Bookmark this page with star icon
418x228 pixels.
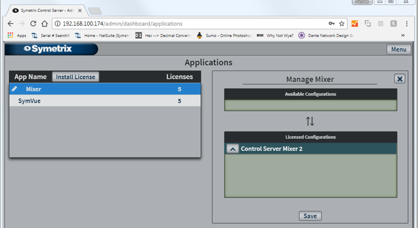coord(342,24)
